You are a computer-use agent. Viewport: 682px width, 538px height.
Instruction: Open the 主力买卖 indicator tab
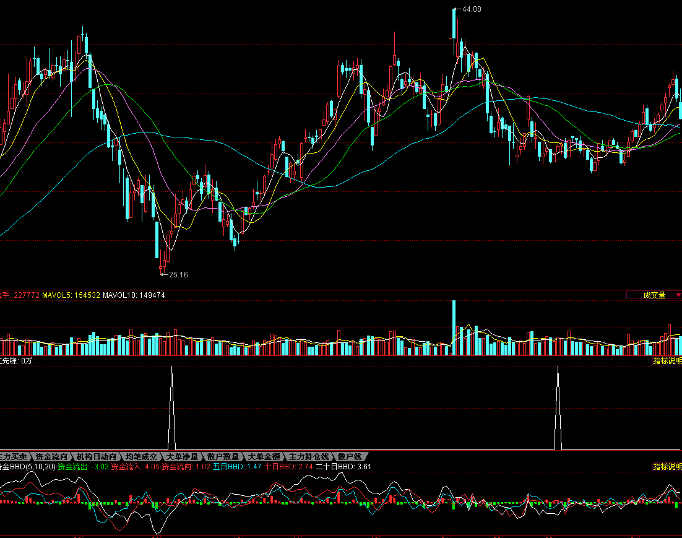pyautogui.click(x=14, y=456)
